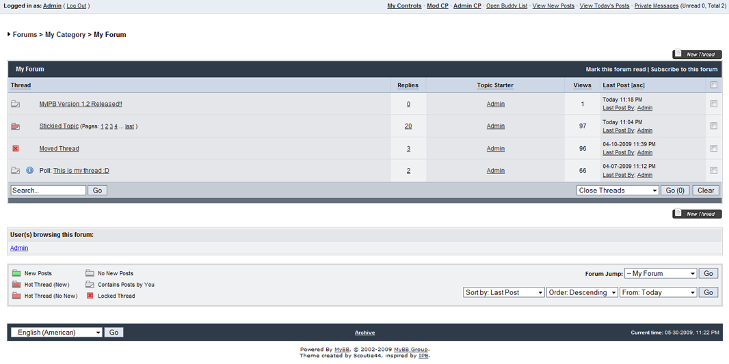The height and width of the screenshot is (364, 729).
Task: Click Mark this forum read
Action: (615, 69)
